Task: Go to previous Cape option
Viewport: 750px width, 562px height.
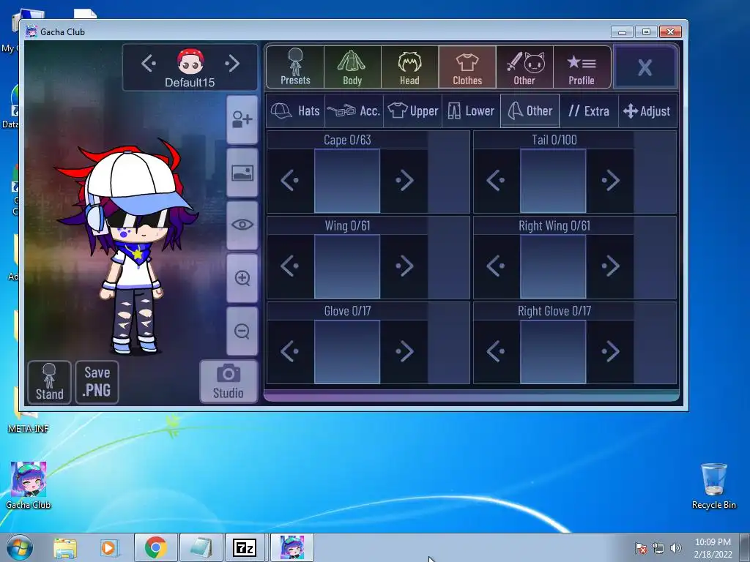Action: [290, 181]
